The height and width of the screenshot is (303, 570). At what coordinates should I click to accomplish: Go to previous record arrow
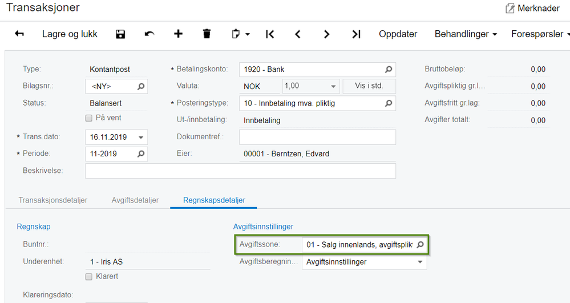[x=298, y=34]
